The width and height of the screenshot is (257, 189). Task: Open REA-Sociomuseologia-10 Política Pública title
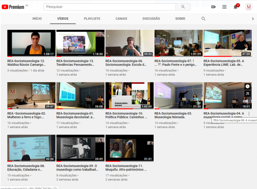click(126, 115)
